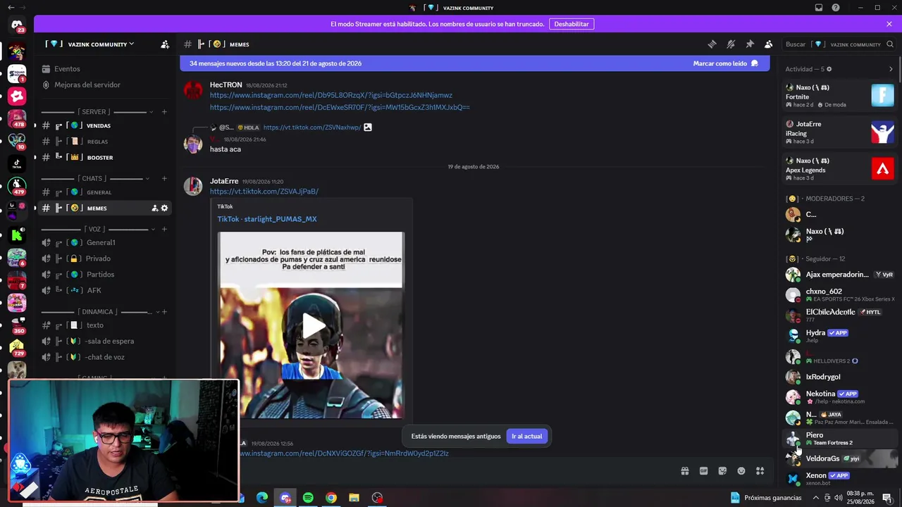This screenshot has height=507, width=902.
Task: Open the texto channel
Action: point(106,325)
